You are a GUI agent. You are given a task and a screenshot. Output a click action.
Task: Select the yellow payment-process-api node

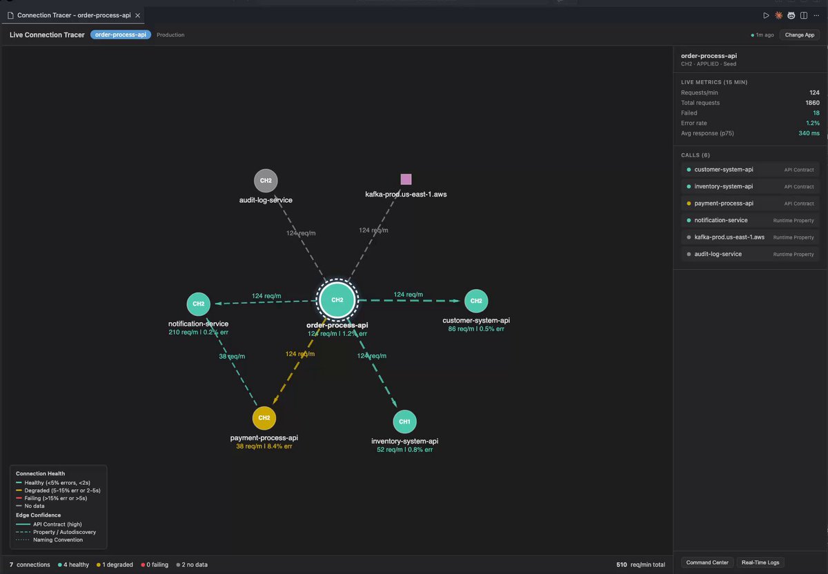[264, 417]
